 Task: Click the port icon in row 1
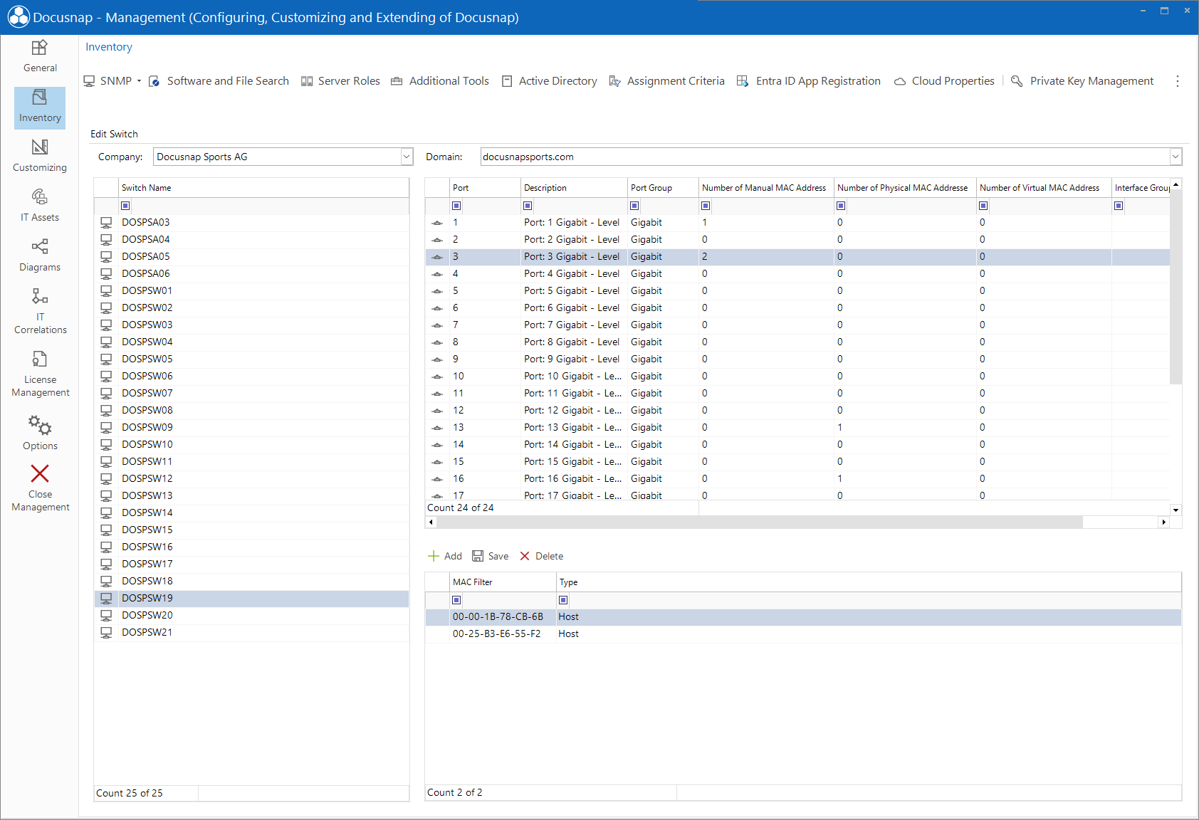click(x=437, y=223)
